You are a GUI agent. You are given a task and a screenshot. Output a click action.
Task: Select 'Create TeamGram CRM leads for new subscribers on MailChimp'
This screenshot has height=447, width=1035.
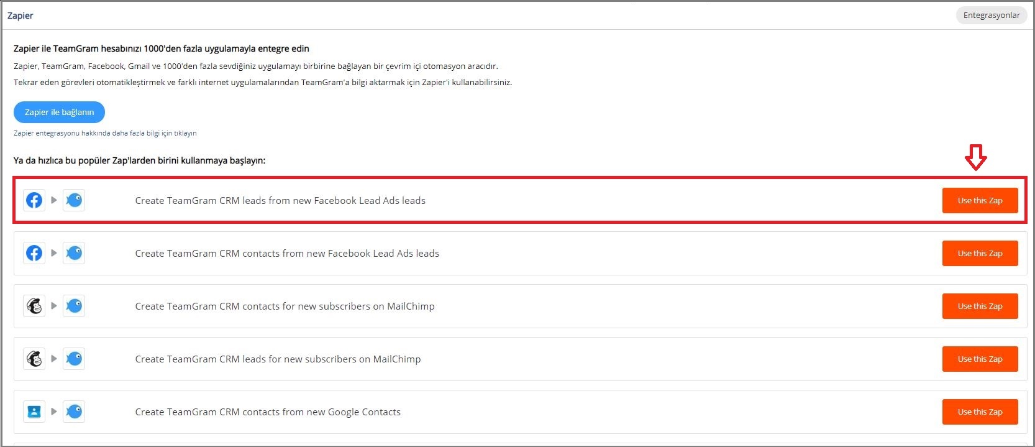pos(278,359)
